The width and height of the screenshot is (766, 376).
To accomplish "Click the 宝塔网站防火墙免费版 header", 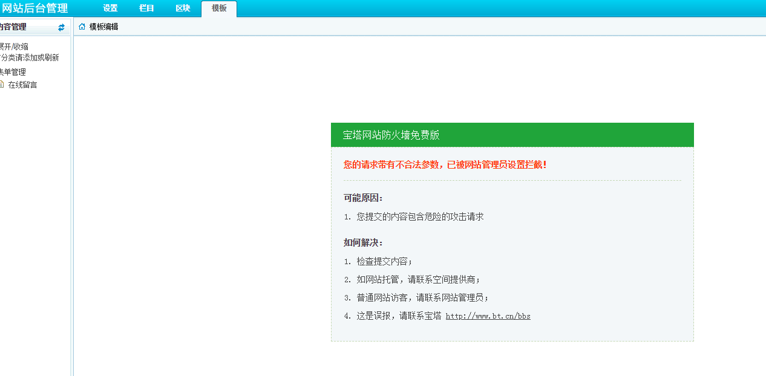I will (x=512, y=135).
